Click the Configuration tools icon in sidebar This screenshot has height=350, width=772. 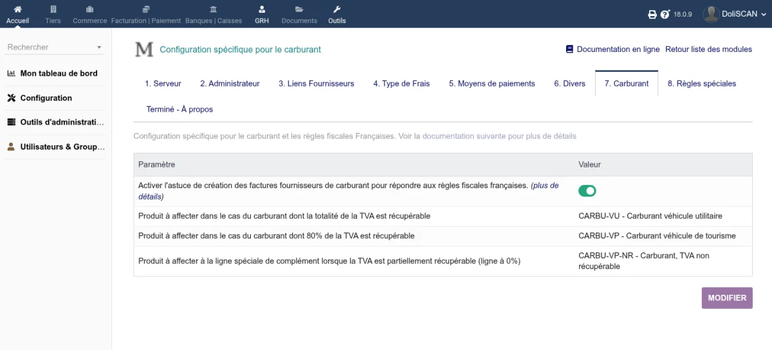[11, 98]
